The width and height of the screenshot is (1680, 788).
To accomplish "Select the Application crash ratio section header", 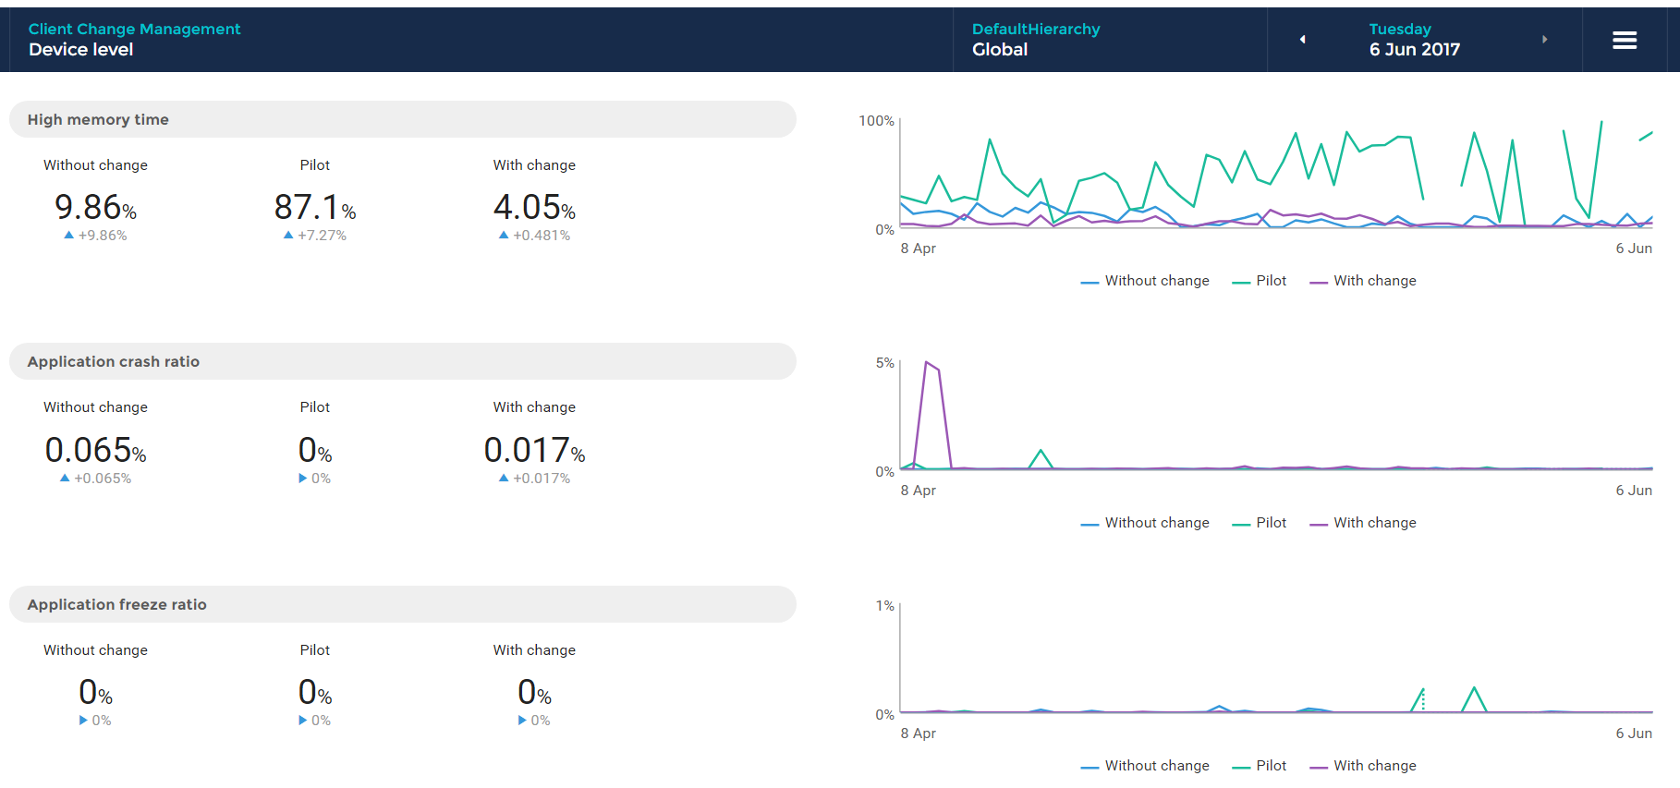I will [403, 361].
